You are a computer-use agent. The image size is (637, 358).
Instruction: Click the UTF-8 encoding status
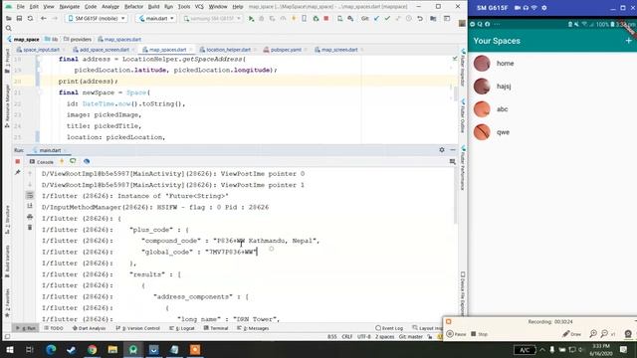pyautogui.click(x=364, y=336)
